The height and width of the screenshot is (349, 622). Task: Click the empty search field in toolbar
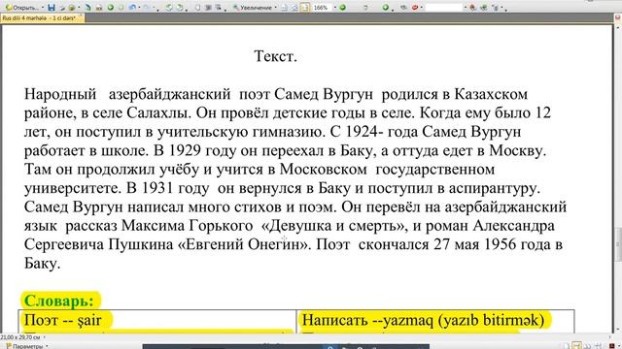click(444, 8)
